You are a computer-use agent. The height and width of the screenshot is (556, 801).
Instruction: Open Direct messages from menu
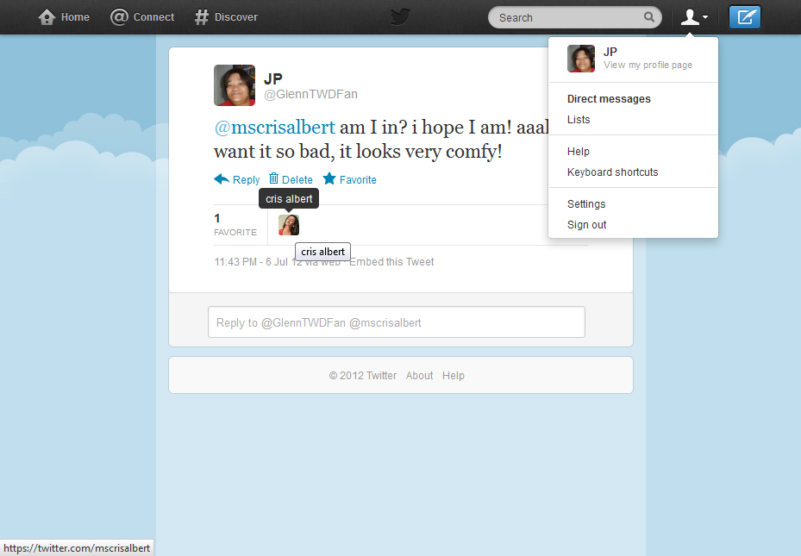click(x=609, y=99)
